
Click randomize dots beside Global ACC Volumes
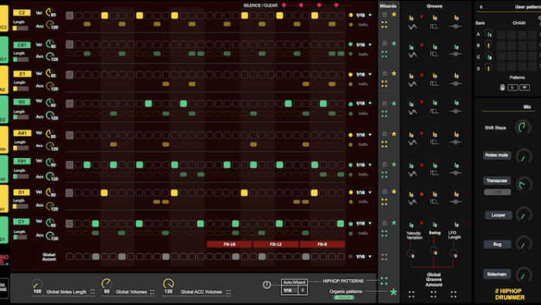coord(229,292)
